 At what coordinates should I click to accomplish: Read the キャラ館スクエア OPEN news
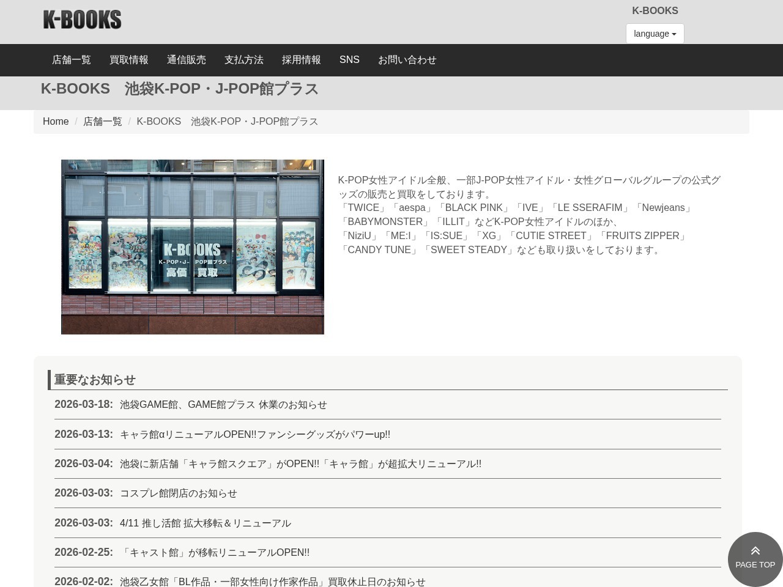[300, 463]
